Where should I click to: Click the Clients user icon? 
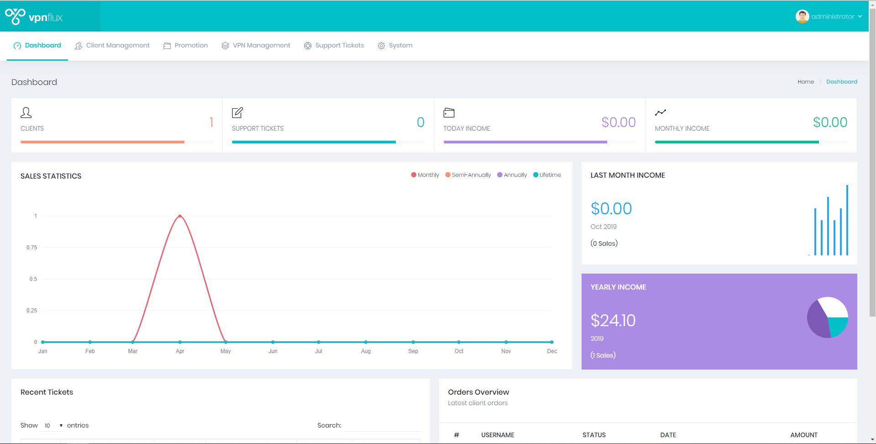click(x=26, y=112)
